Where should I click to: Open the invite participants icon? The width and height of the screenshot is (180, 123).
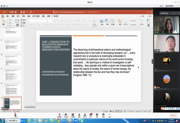pos(79,115)
